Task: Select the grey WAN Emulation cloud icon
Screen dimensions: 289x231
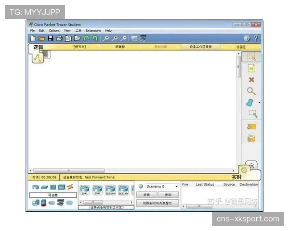Action: click(52, 203)
